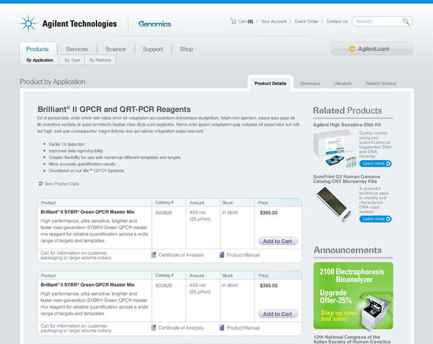Select the By Type sub-tab
This screenshot has width=433, height=344.
(x=72, y=60)
